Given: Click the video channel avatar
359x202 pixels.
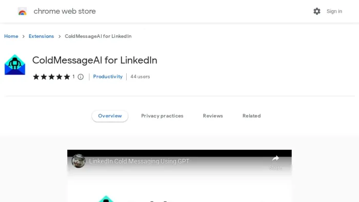Looking at the screenshot, I should (78, 161).
